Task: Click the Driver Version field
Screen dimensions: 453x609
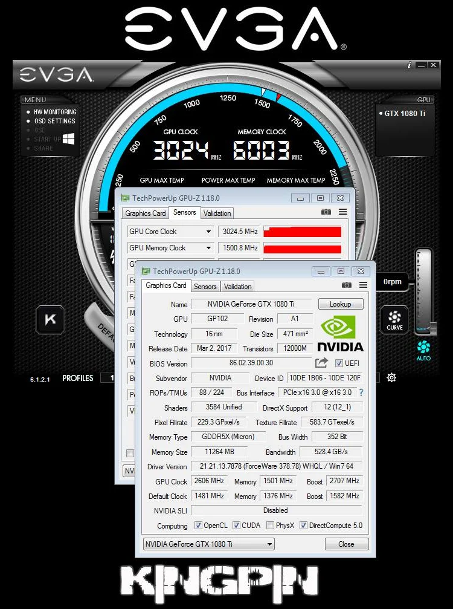Action: coord(277,466)
